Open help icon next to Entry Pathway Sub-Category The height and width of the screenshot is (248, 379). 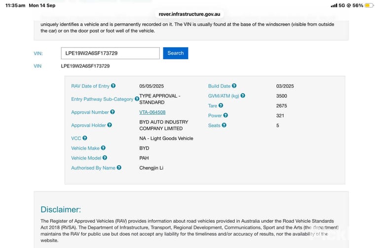coord(137,99)
